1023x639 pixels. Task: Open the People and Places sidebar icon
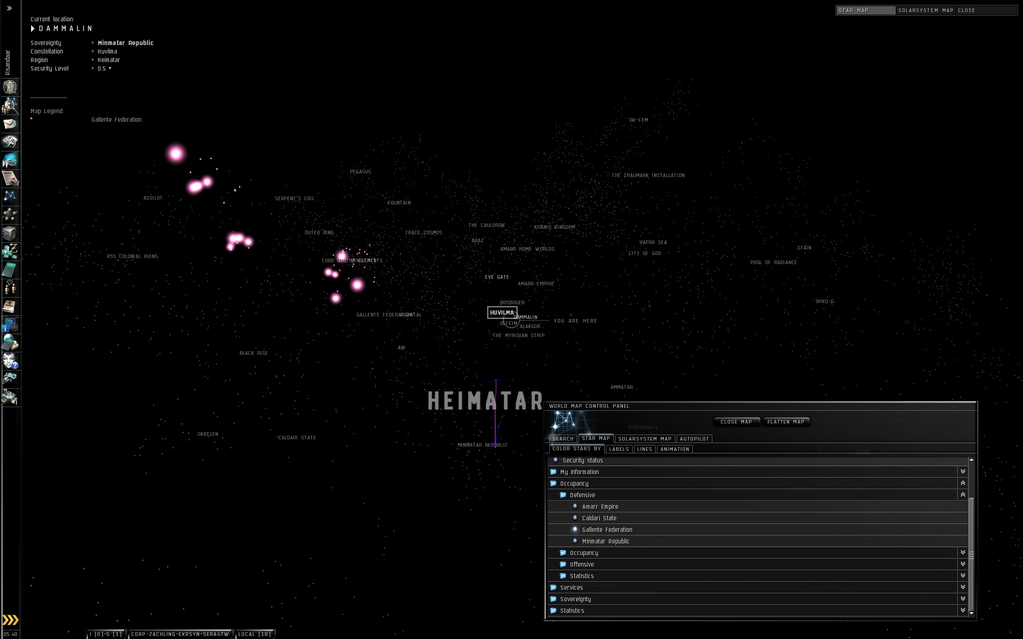click(10, 106)
